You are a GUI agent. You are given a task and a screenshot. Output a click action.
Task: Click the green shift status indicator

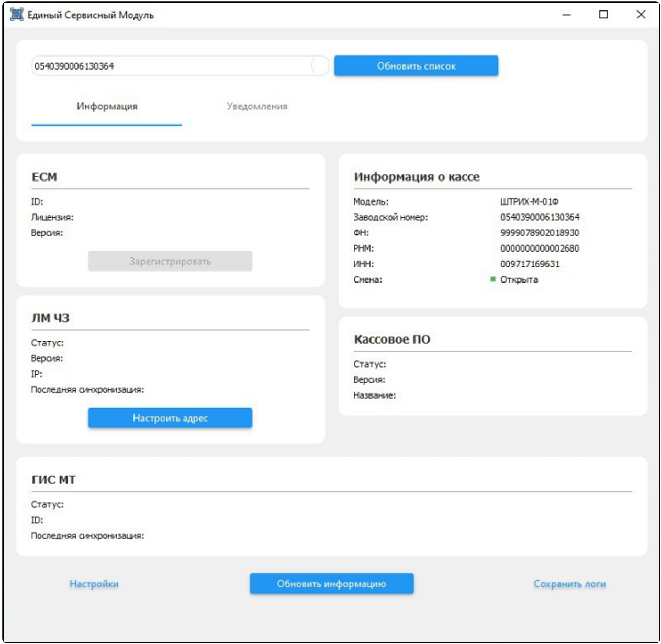point(492,279)
